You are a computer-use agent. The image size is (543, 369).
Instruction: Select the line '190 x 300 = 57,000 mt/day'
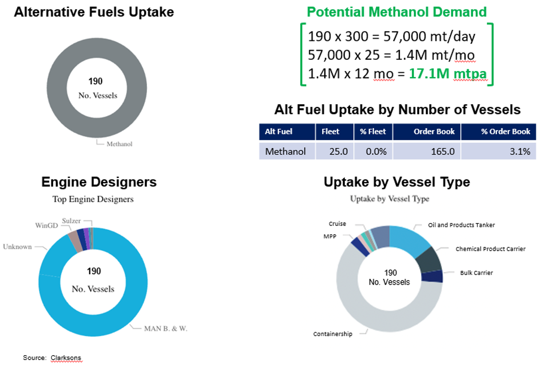click(392, 36)
